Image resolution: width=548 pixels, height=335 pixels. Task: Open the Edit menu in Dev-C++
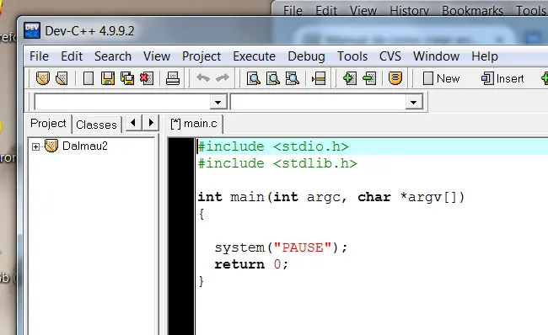click(72, 56)
